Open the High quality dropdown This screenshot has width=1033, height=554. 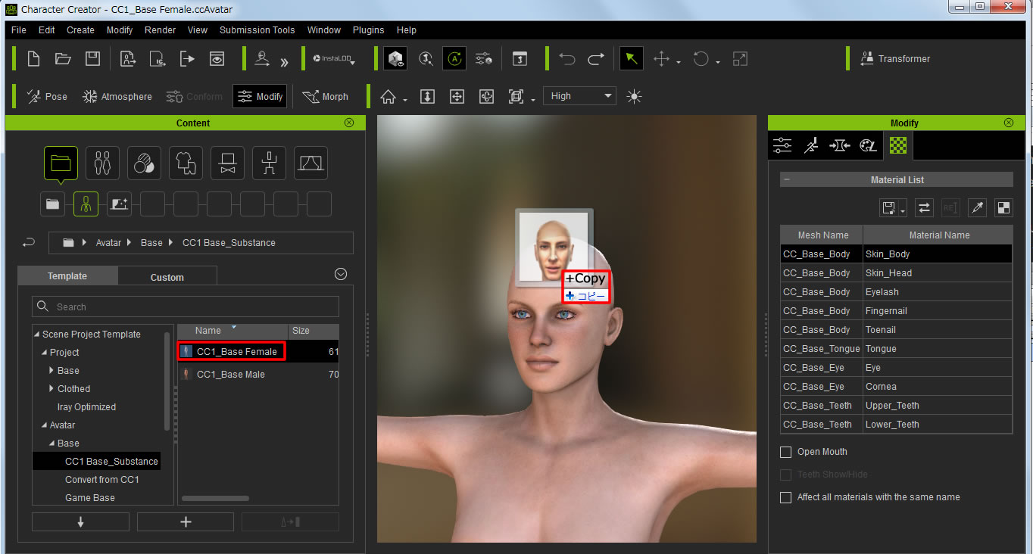(579, 96)
